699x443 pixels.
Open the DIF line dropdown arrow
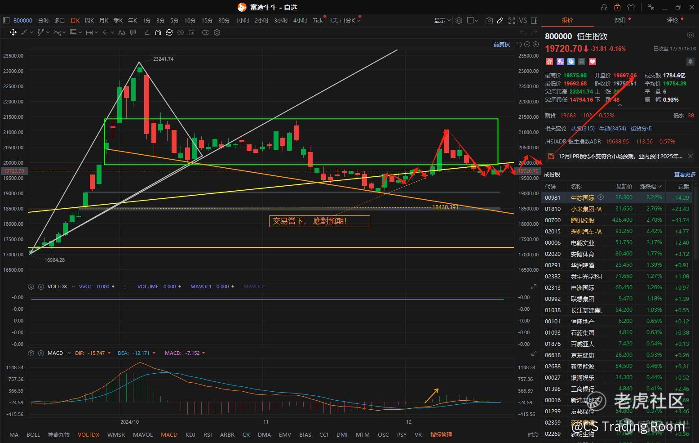tap(109, 353)
